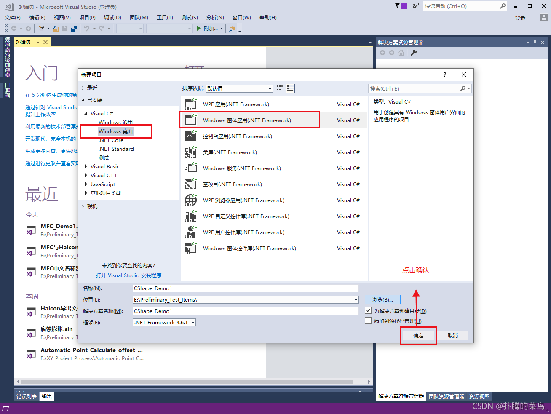Select 空项目(.NET Framework) template

pos(274,184)
